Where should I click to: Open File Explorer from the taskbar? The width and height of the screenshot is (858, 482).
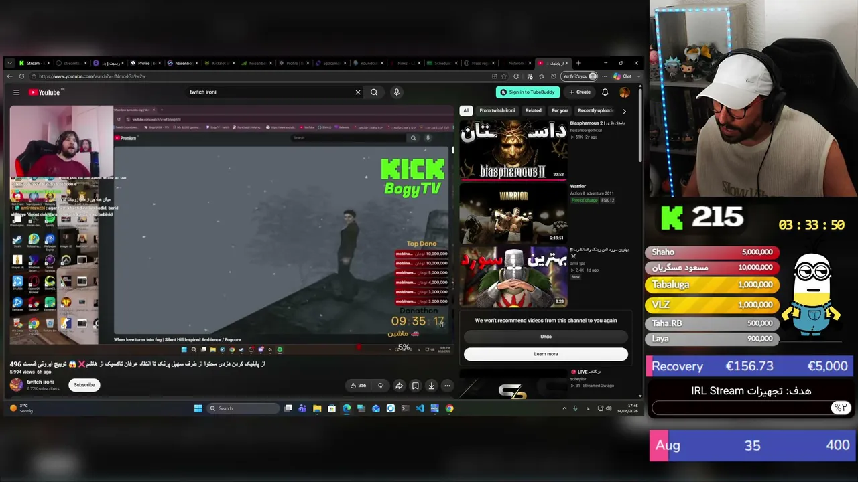(317, 408)
